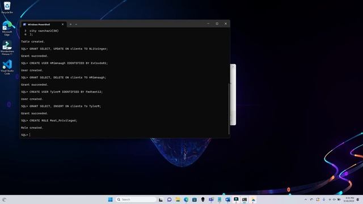Open the teal notepad app on taskbar
Screen dimensions: 363x204
click(220, 199)
